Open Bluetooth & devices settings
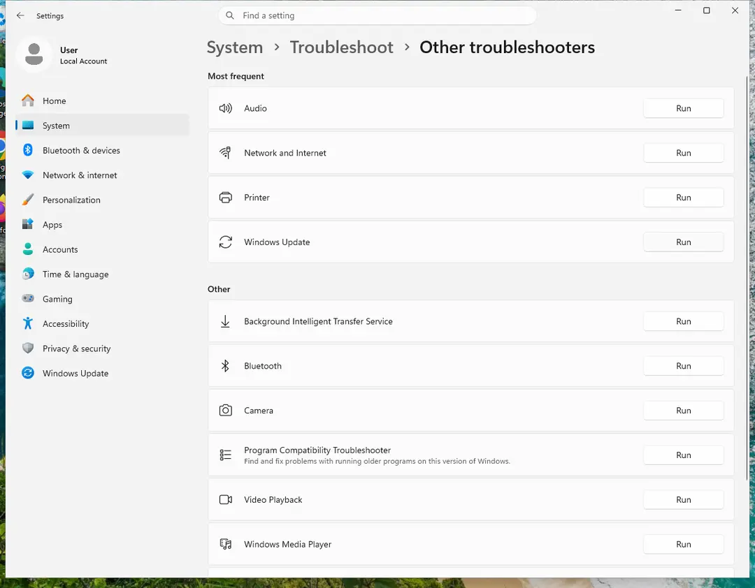755x588 pixels. 102,150
